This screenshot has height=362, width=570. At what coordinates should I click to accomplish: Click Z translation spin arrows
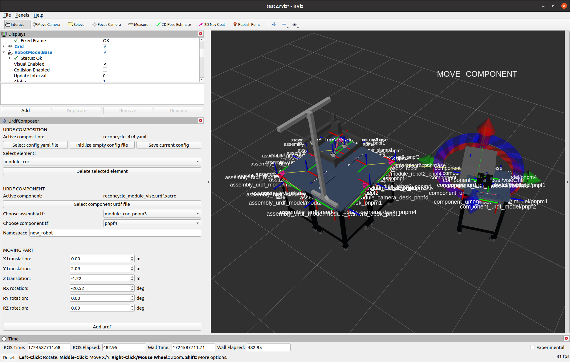click(132, 278)
